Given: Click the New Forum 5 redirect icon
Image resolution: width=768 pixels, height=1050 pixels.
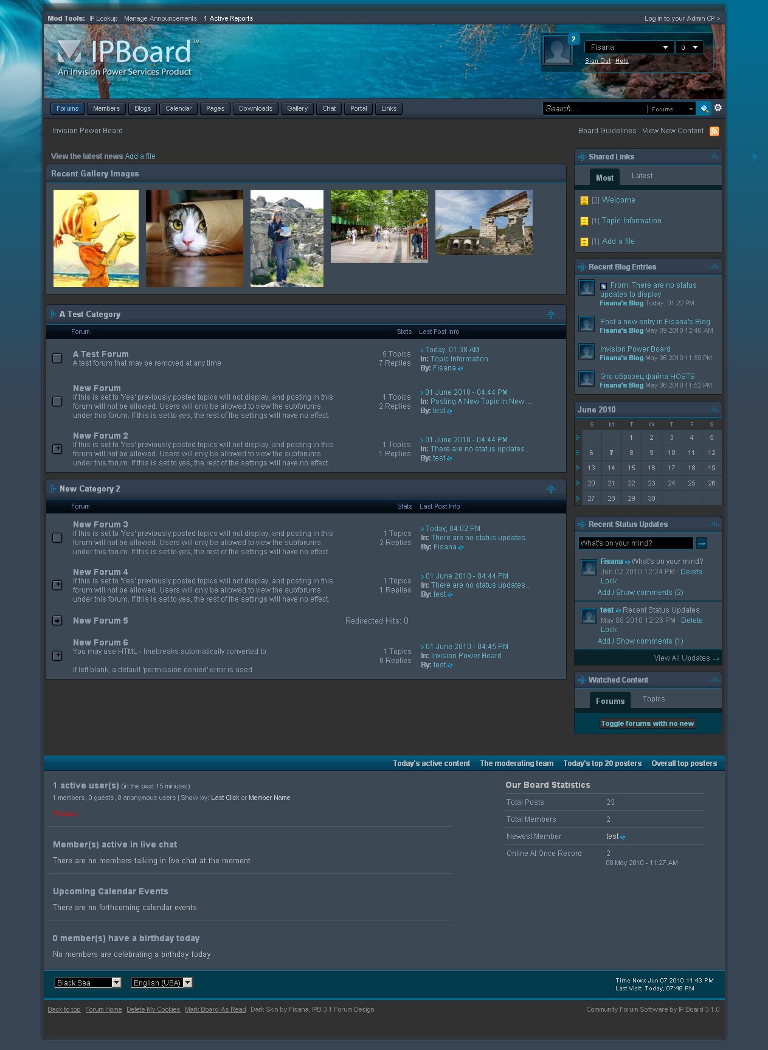Looking at the screenshot, I should 57,621.
